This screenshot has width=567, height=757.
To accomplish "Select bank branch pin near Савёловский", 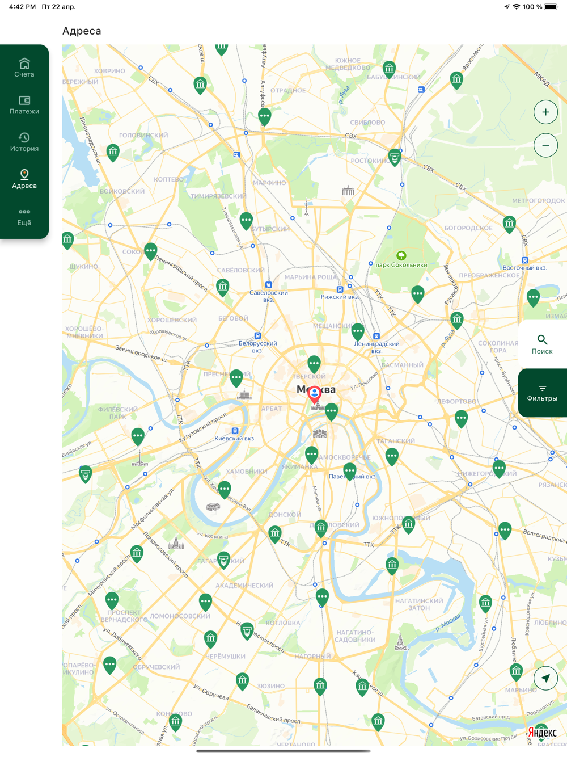I will click(223, 288).
